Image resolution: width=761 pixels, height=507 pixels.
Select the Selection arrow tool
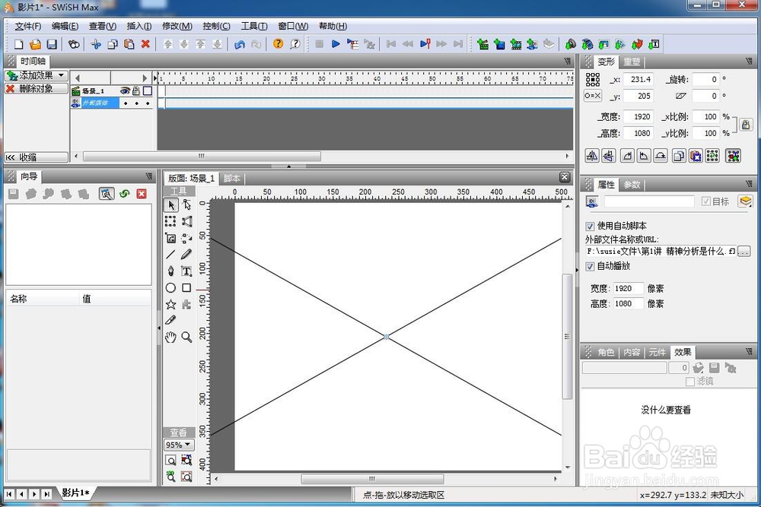pyautogui.click(x=170, y=205)
